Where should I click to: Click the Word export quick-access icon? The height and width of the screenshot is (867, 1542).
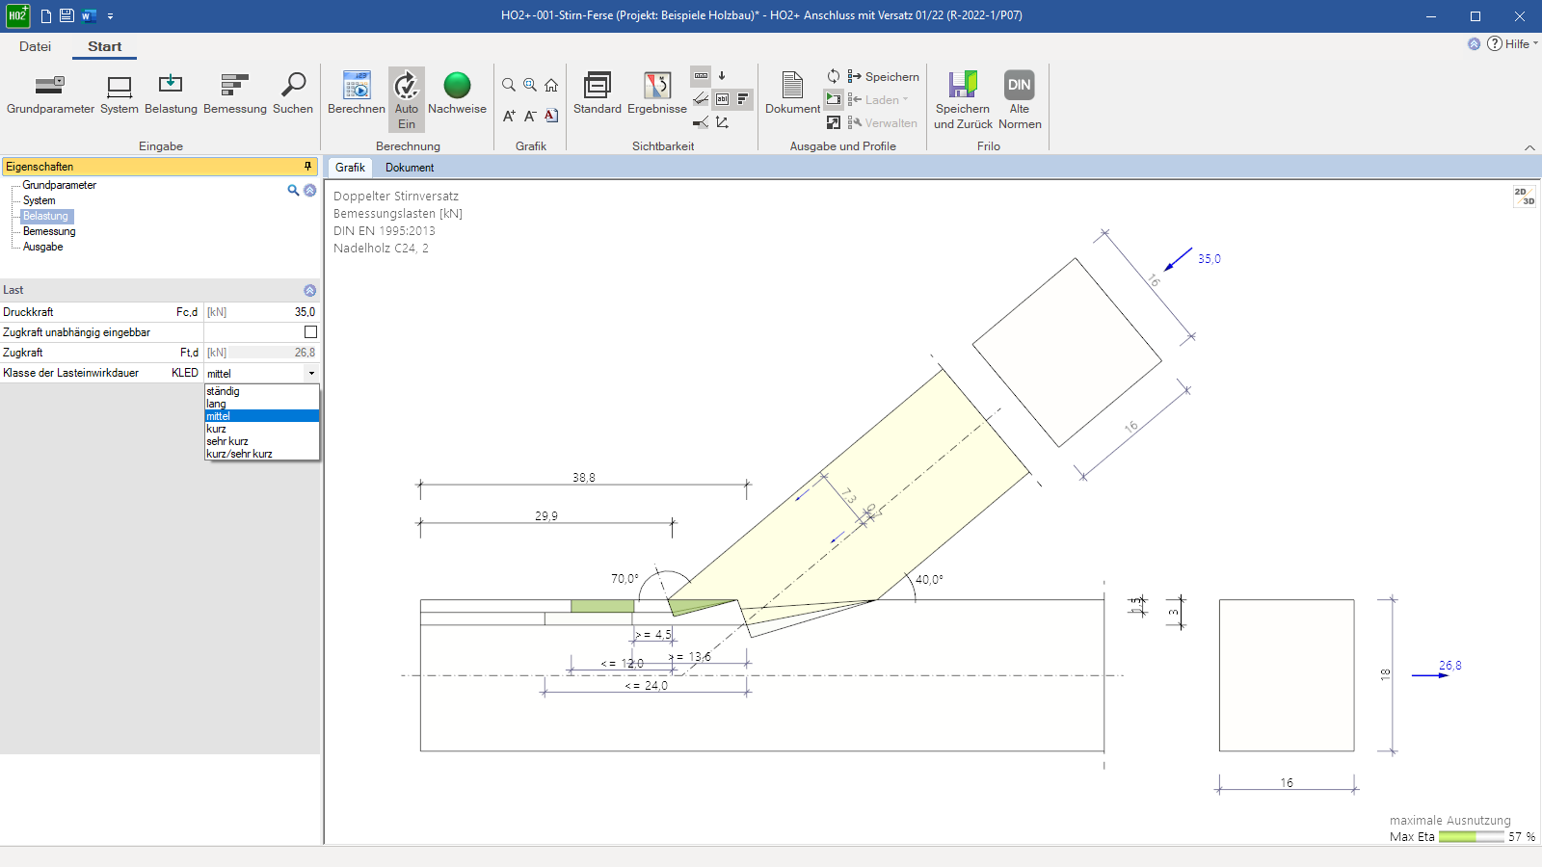click(89, 15)
